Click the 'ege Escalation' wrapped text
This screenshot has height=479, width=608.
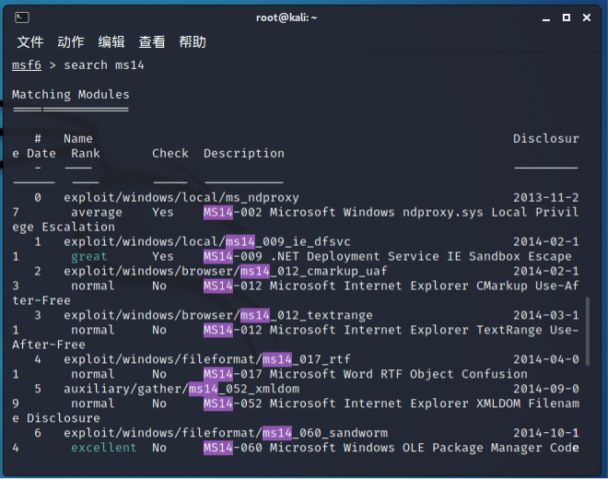point(64,228)
